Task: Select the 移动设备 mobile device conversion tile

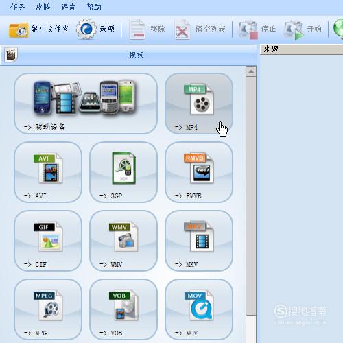Action: click(x=86, y=104)
